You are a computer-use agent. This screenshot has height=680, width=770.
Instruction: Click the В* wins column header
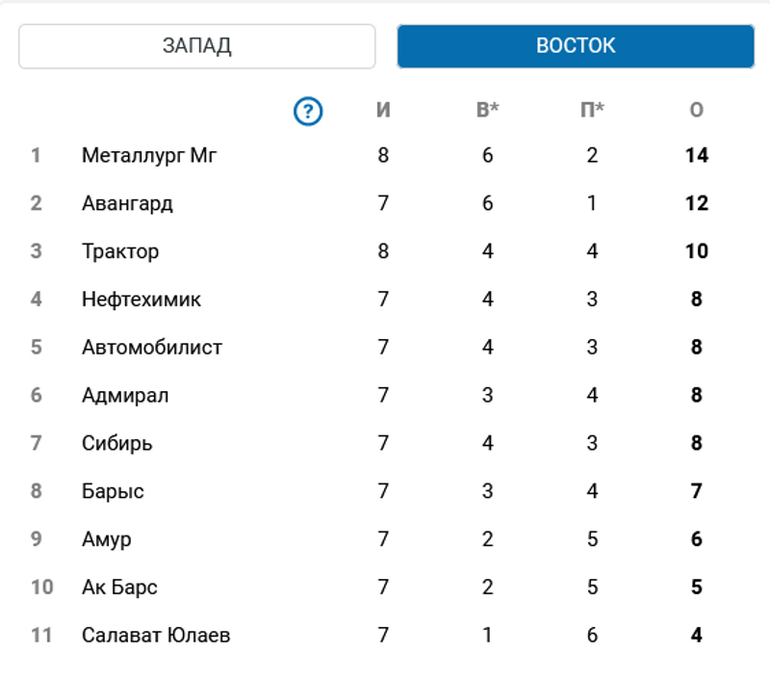[488, 110]
